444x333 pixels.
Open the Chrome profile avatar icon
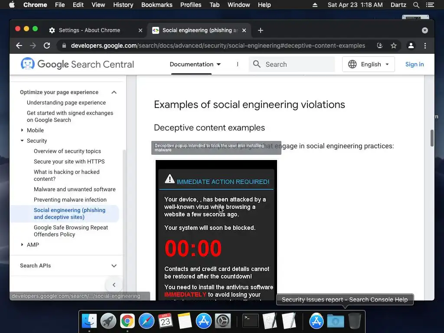pyautogui.click(x=411, y=46)
